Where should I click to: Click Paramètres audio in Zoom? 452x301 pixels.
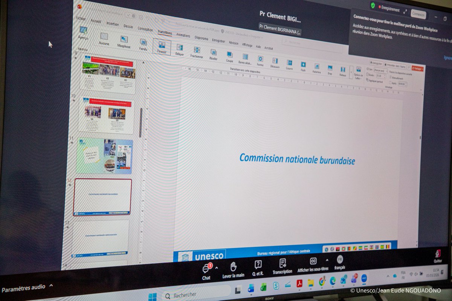pyautogui.click(x=23, y=289)
